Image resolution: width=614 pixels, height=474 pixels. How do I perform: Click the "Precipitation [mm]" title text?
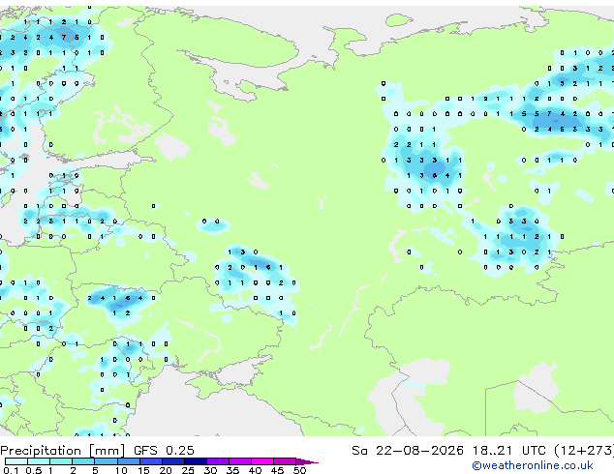pos(63,451)
